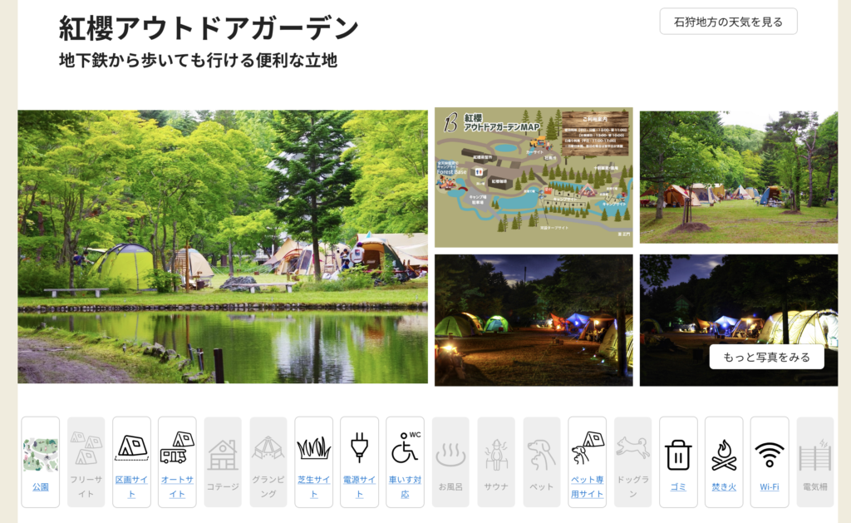Open the night-time illuminated tents photo
The width and height of the screenshot is (851, 523).
click(x=534, y=320)
